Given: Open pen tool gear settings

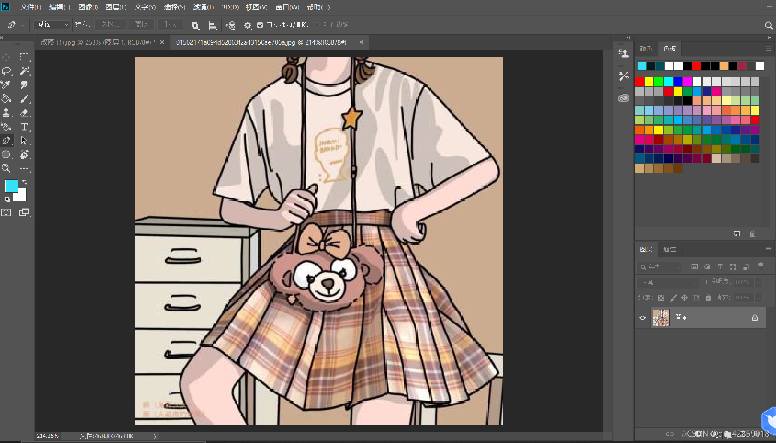Looking at the screenshot, I should (248, 25).
